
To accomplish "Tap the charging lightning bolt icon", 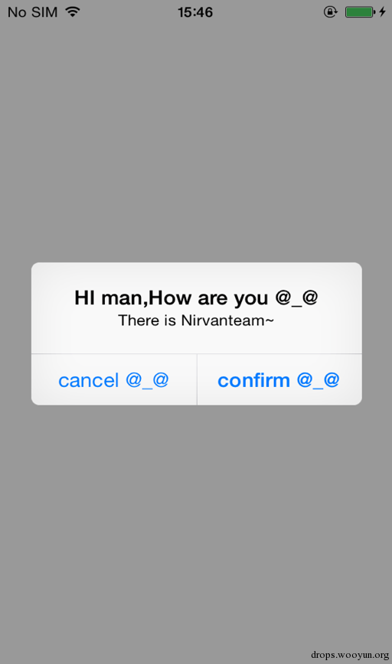I will [x=382, y=12].
